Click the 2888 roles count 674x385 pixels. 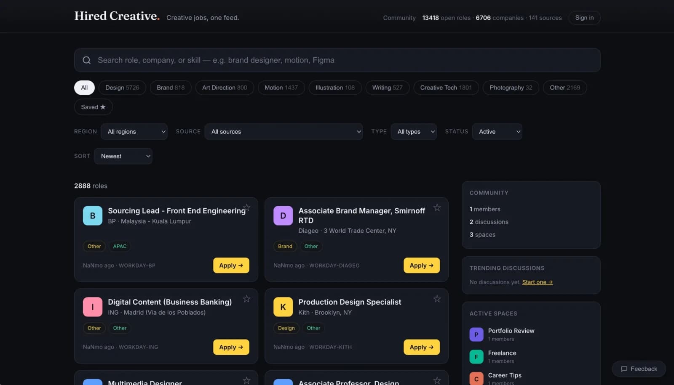[91, 186]
